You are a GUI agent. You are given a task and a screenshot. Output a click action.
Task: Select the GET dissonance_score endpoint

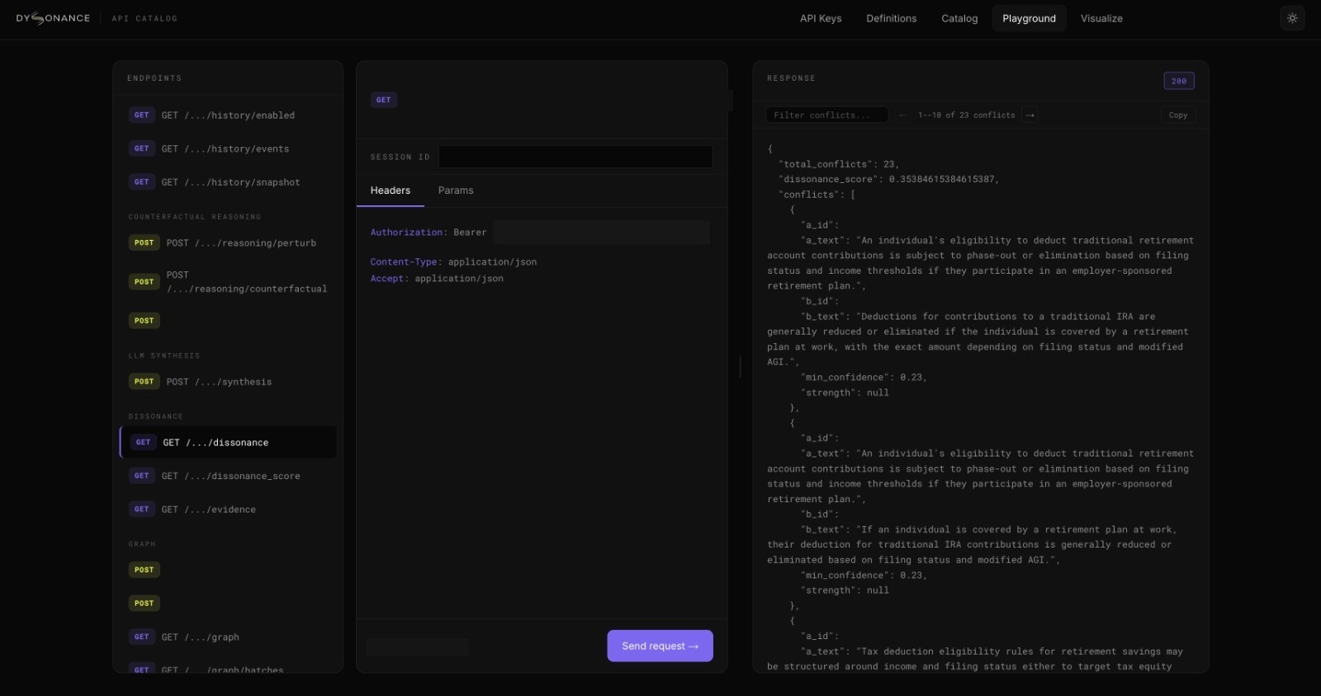(228, 476)
